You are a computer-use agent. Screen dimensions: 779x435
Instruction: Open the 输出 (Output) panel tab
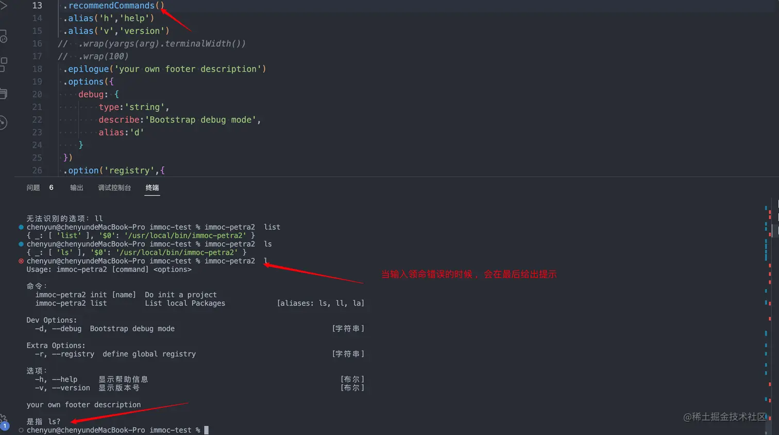click(x=76, y=188)
